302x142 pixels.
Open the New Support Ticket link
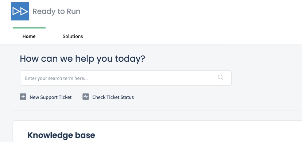click(50, 97)
